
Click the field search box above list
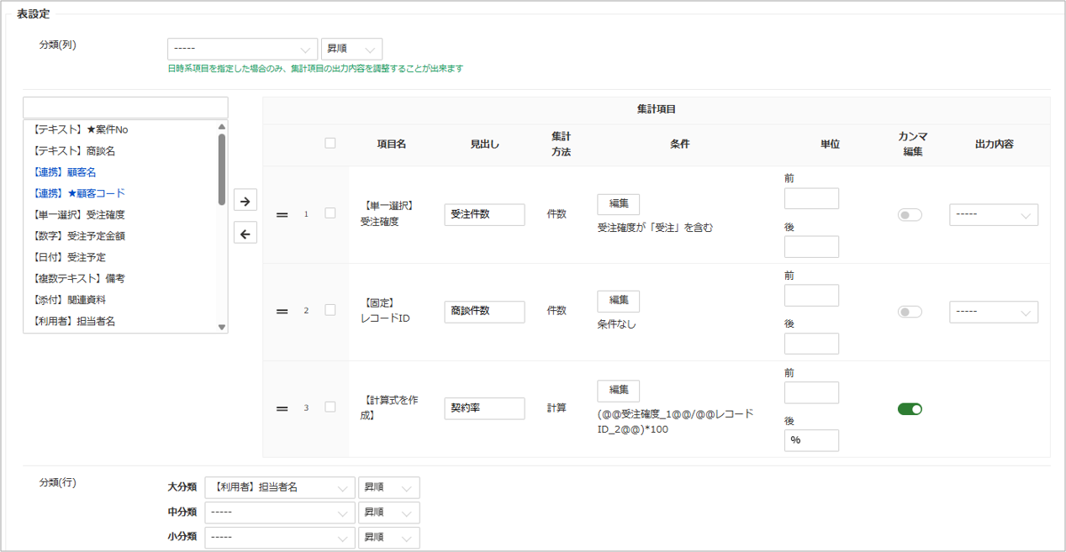pos(125,108)
